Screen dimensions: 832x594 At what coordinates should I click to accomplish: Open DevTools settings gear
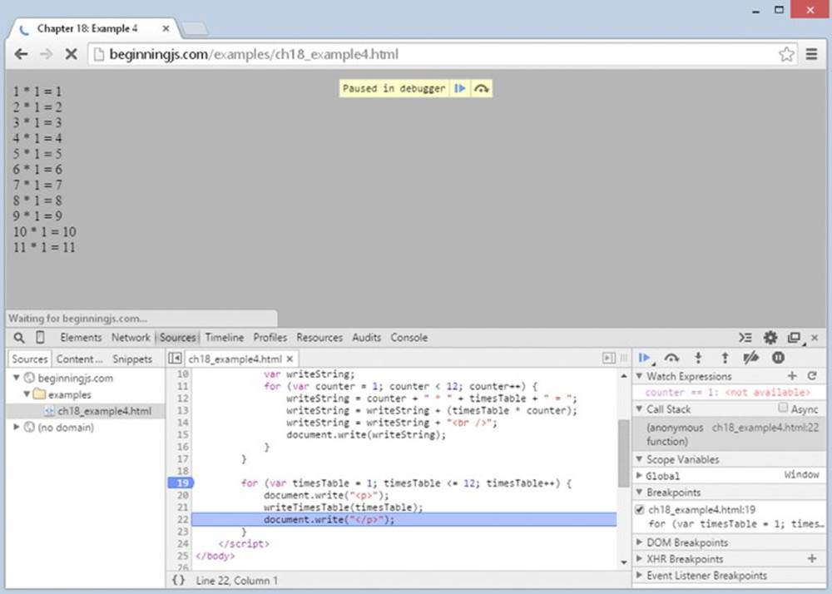tap(770, 337)
